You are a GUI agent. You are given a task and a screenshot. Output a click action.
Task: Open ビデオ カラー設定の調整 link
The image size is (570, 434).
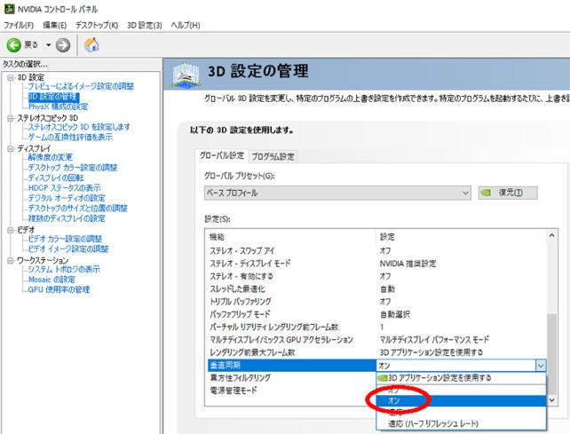(x=65, y=239)
